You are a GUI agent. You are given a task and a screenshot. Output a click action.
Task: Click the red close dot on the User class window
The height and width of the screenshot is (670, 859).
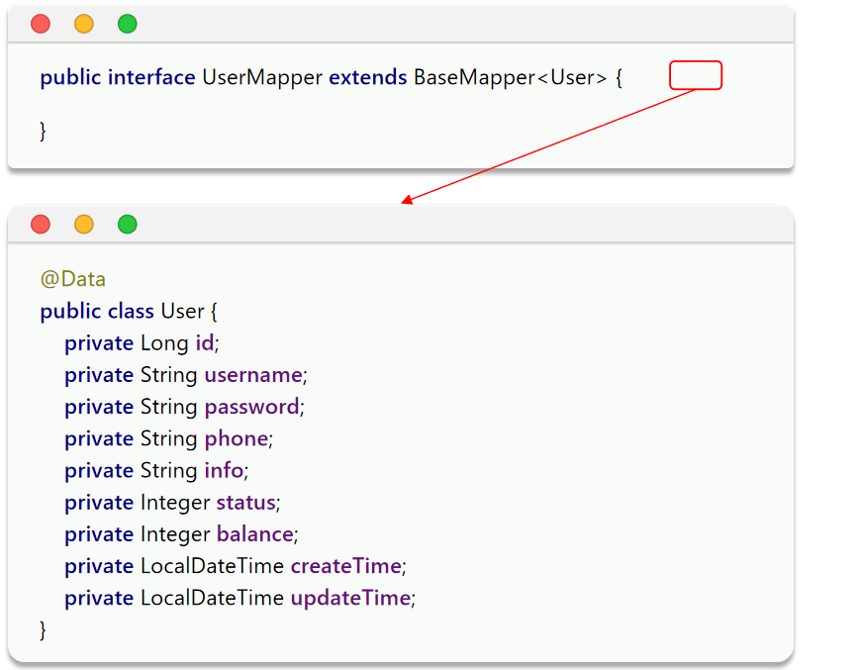point(41,224)
